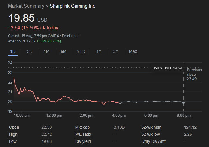Open the Disclaimer link
The height and width of the screenshot is (147, 209).
[70, 36]
